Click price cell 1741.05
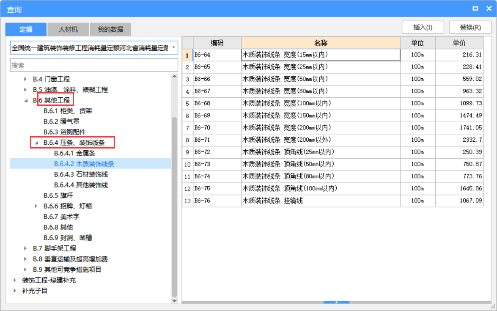This screenshot has width=497, height=311. pyautogui.click(x=459, y=128)
